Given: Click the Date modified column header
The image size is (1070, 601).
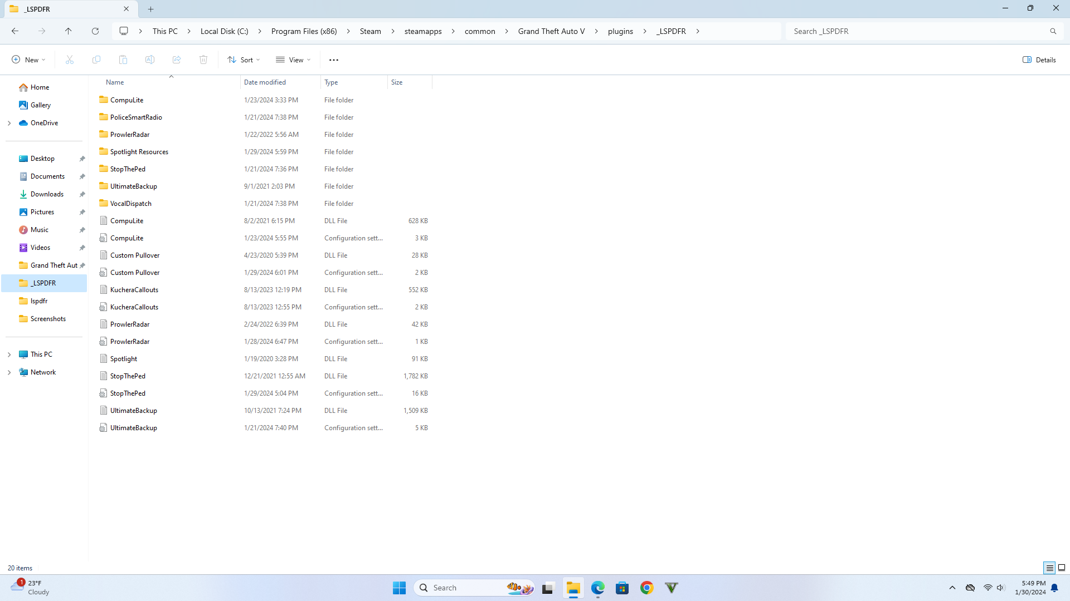Looking at the screenshot, I should pyautogui.click(x=265, y=82).
